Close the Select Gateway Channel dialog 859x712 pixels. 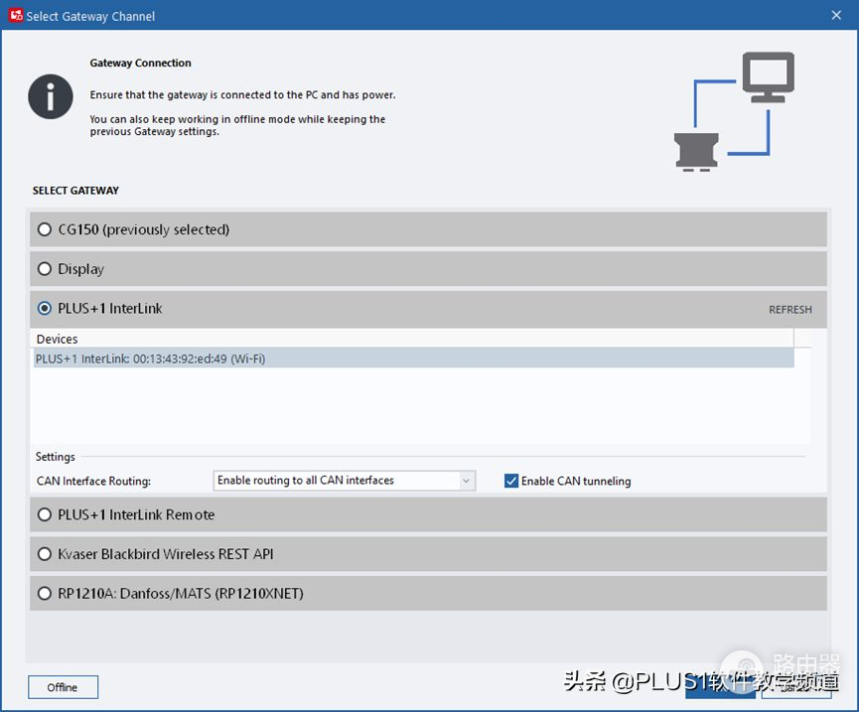click(x=836, y=15)
